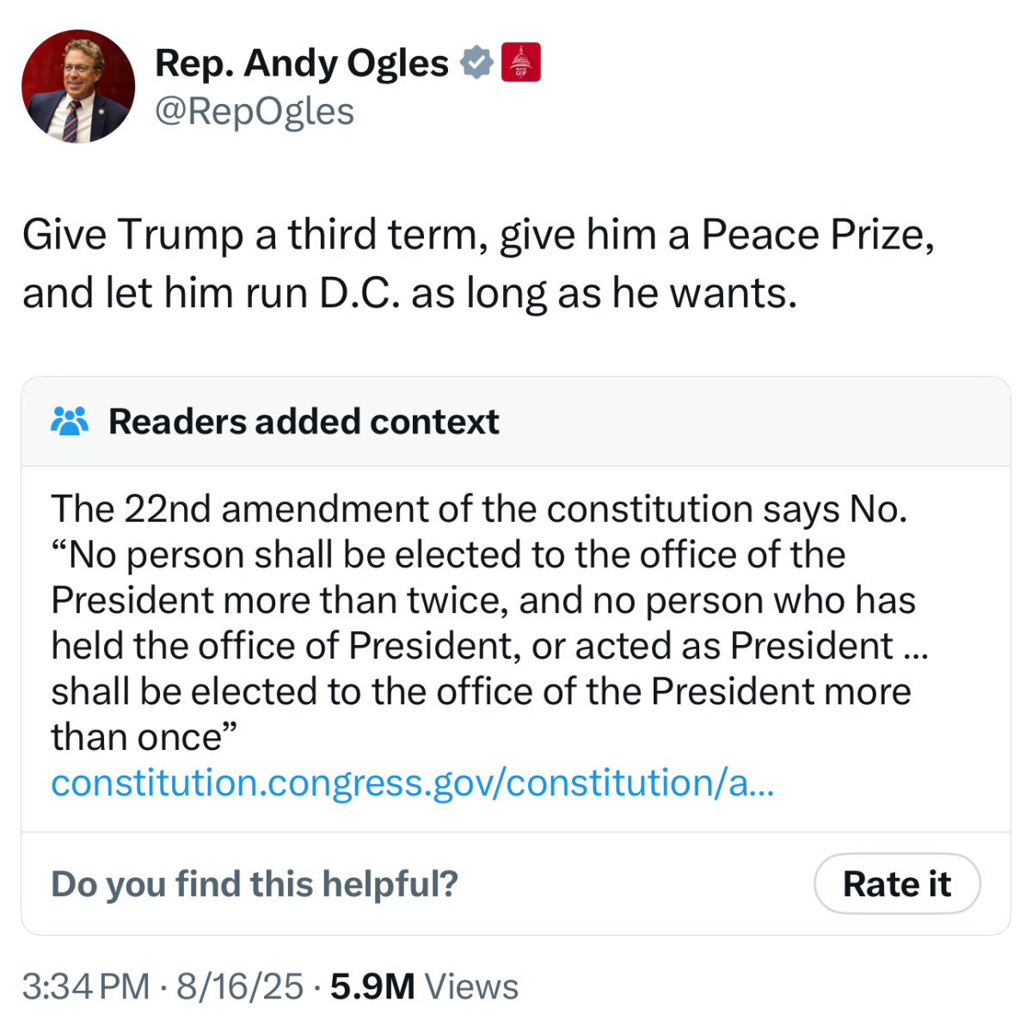Click the '22nd amendment' sentence in the note
This screenshot has width=1032, height=1026.
click(479, 508)
